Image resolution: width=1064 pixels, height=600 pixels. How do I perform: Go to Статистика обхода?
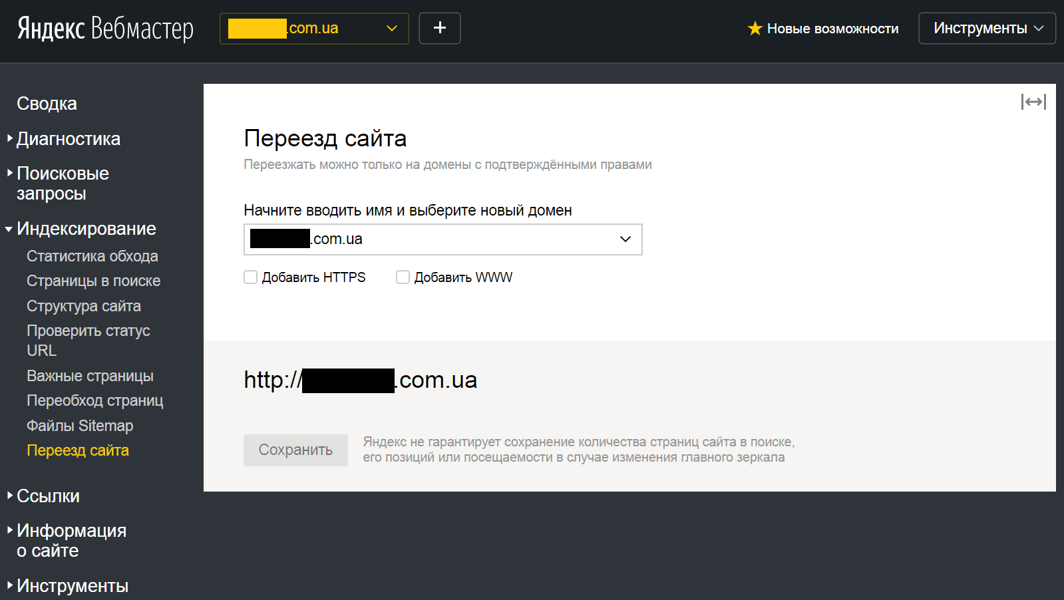(92, 256)
